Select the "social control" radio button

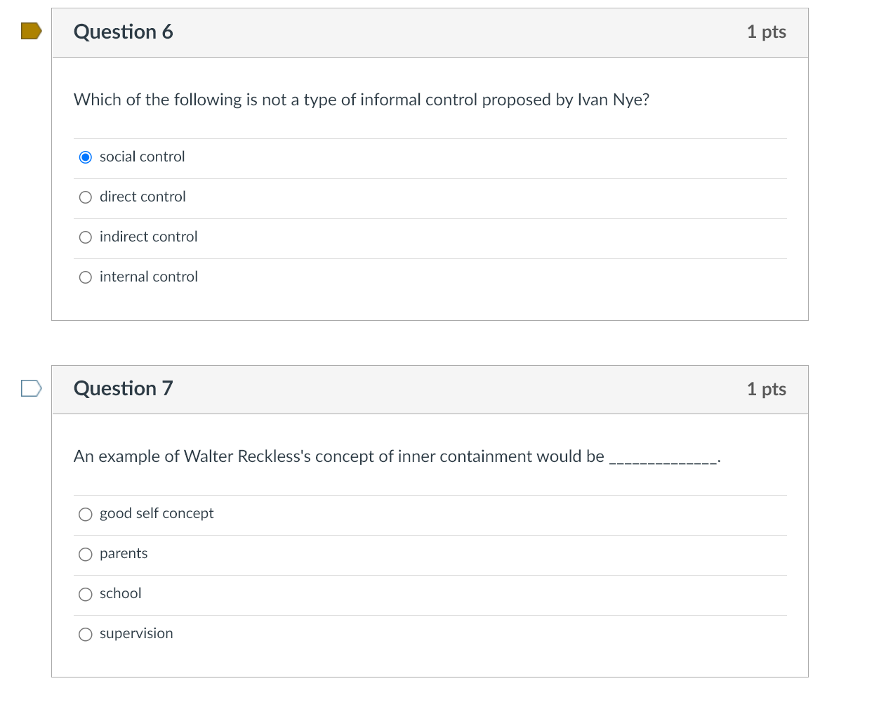pyautogui.click(x=86, y=157)
